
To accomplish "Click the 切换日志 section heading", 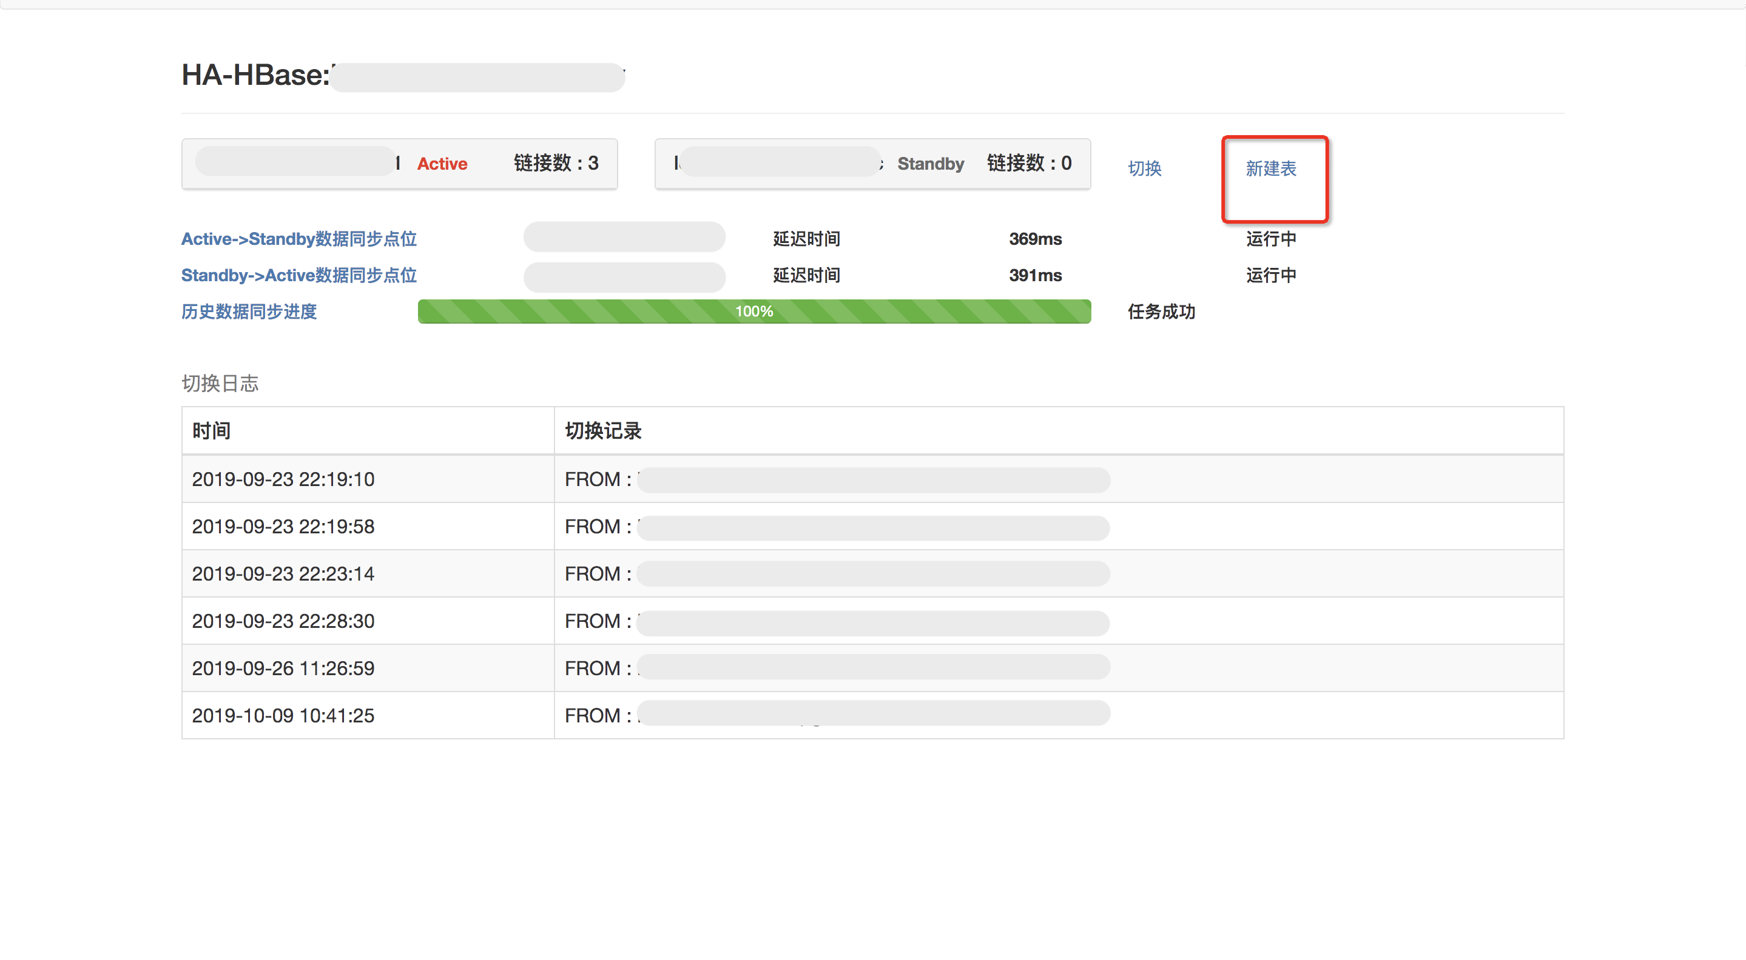I will coord(220,384).
